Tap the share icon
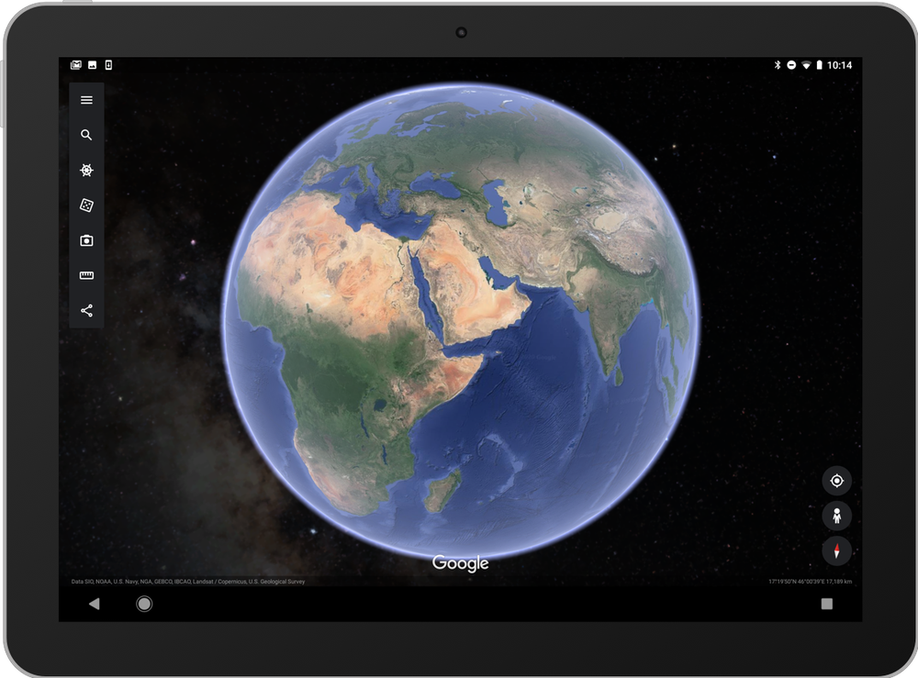Screen dimensions: 918x678 (x=86, y=311)
